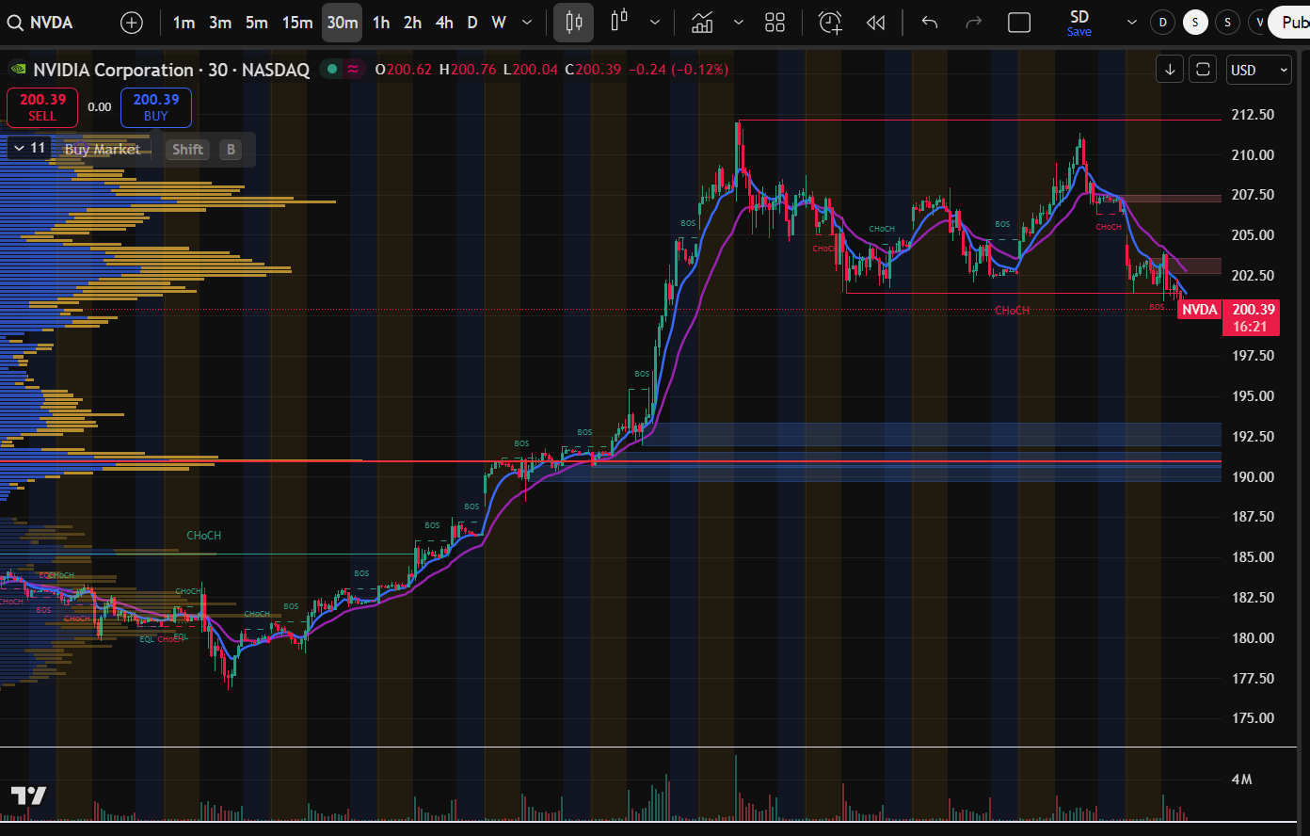
Task: Click the 200.39 current price marker
Action: tap(1251, 318)
